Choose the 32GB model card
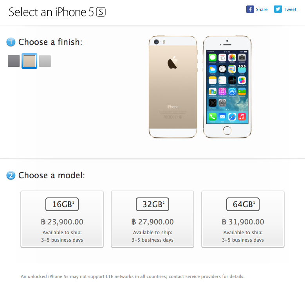The height and width of the screenshot is (287, 305). 153,219
